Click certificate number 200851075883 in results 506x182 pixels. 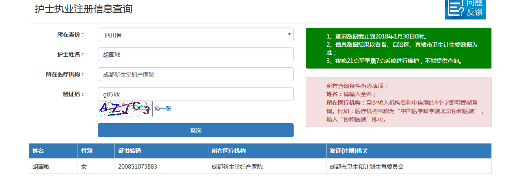(138, 167)
